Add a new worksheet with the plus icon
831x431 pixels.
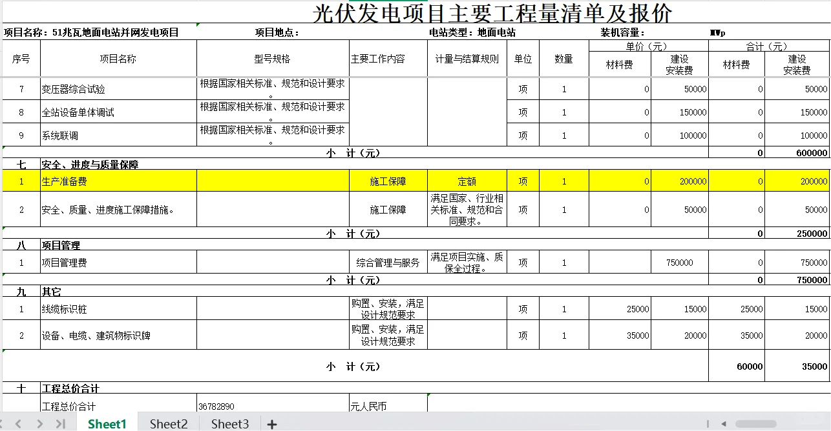[x=271, y=424]
